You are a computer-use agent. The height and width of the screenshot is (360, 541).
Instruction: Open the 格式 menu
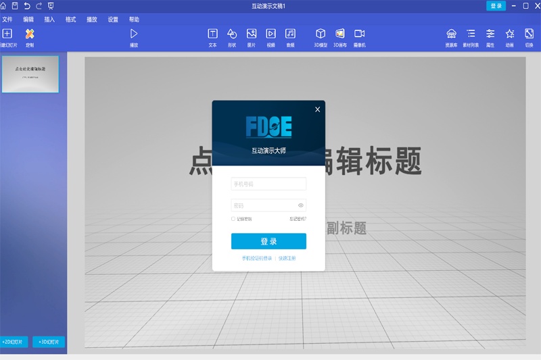click(71, 20)
